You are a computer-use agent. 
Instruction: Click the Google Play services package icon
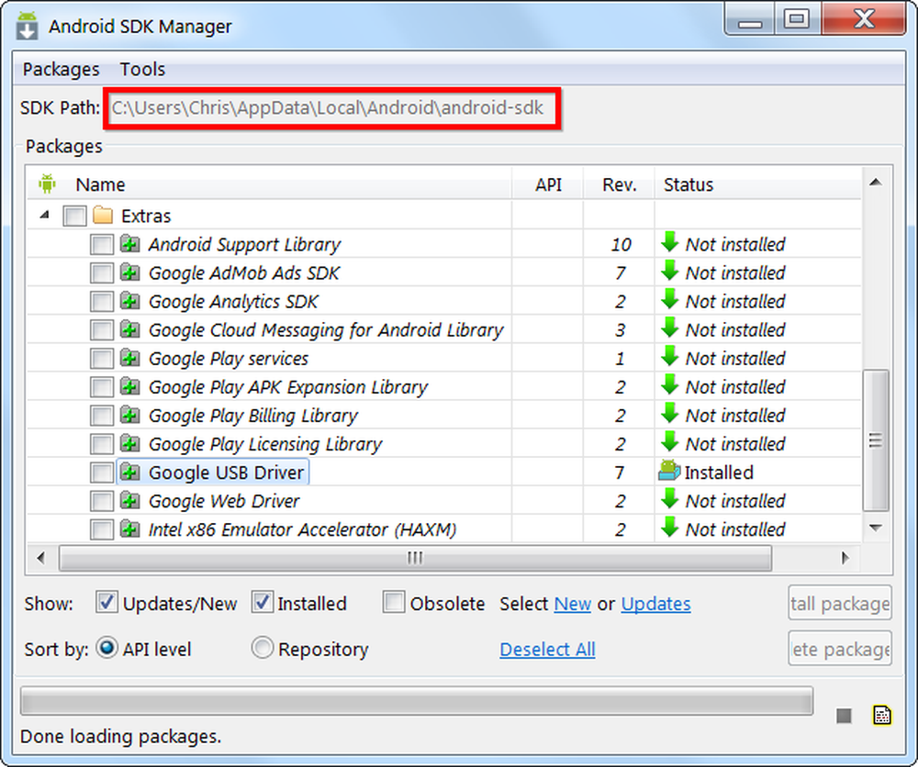[x=130, y=358]
